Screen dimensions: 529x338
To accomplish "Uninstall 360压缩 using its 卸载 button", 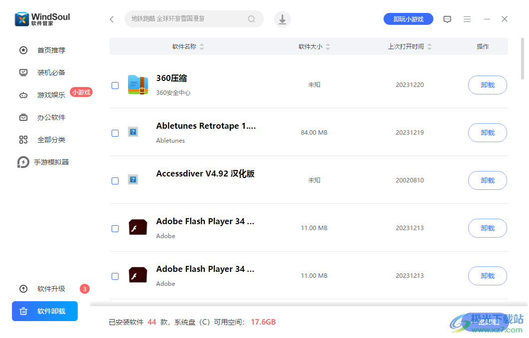I will coord(487,85).
